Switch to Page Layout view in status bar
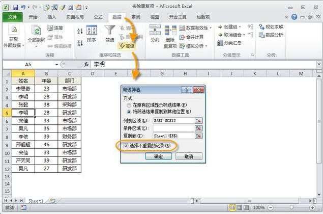323x214 pixels. (239, 207)
